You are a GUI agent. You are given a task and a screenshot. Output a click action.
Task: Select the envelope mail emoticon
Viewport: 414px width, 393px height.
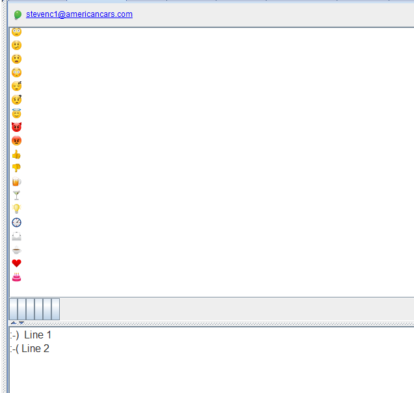[17, 236]
